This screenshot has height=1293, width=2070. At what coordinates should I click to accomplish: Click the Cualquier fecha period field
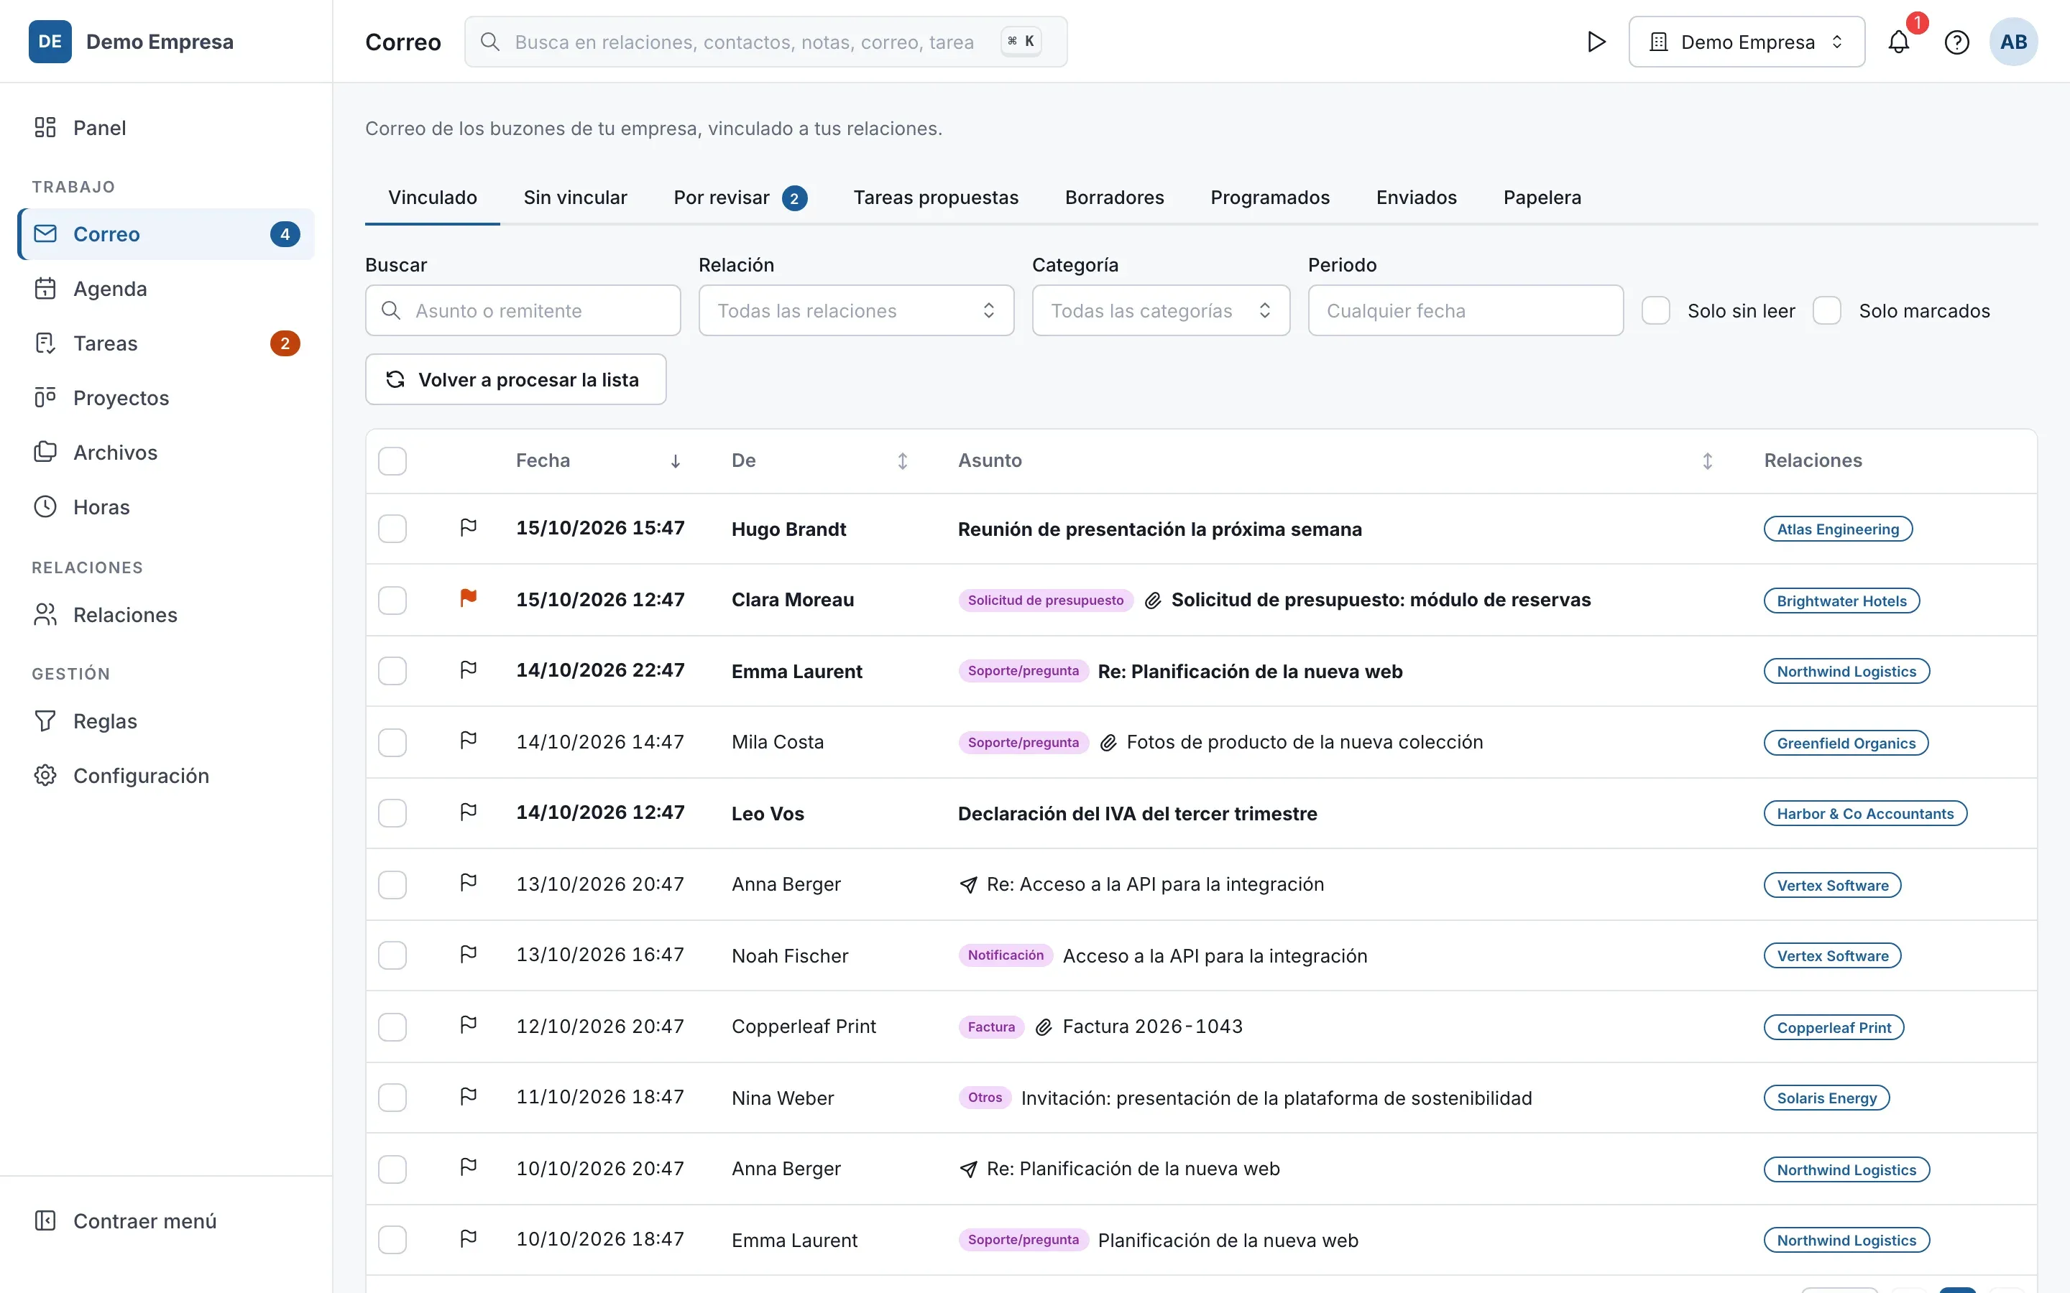pos(1466,310)
